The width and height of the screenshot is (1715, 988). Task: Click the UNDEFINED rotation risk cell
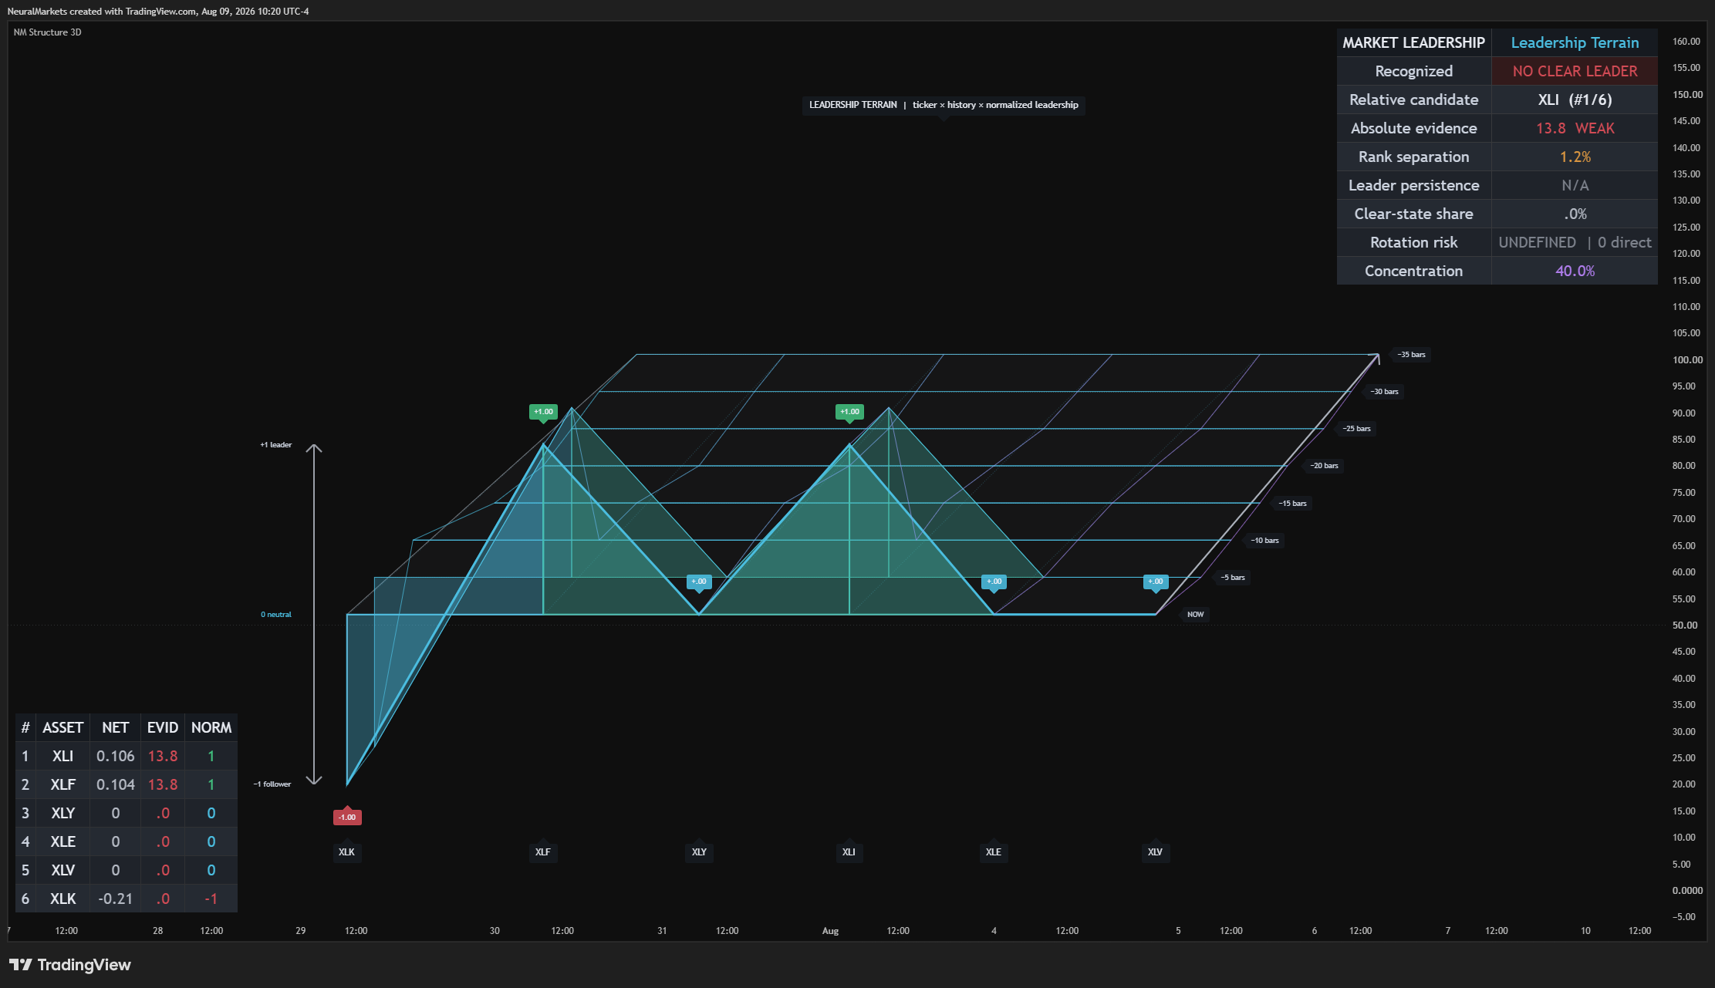pos(1575,242)
